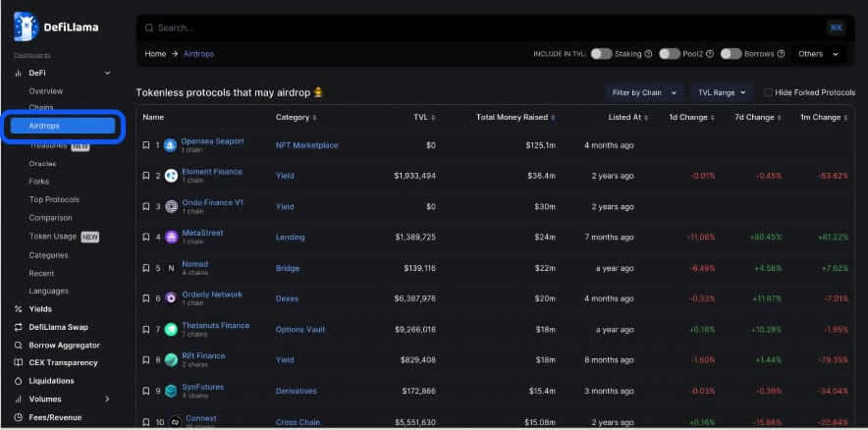Click the search magnifier icon
This screenshot has width=868, height=430.
click(148, 27)
